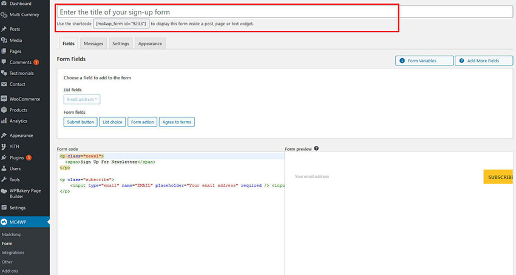Switch to the Messages tab
This screenshot has width=516, height=275.
[93, 44]
